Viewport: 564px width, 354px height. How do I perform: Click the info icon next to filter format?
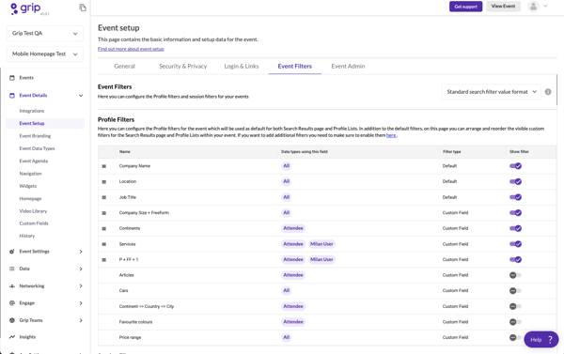(548, 92)
